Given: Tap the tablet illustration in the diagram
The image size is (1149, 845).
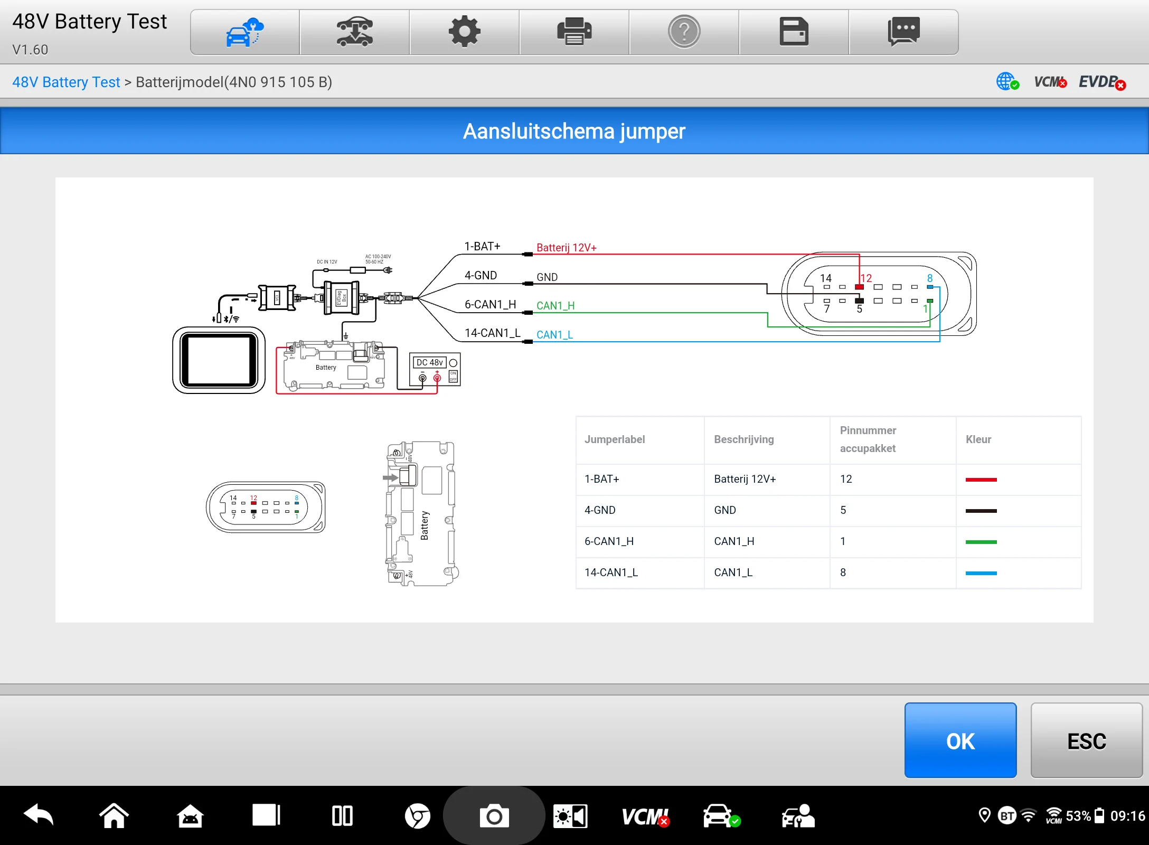Looking at the screenshot, I should 219,360.
